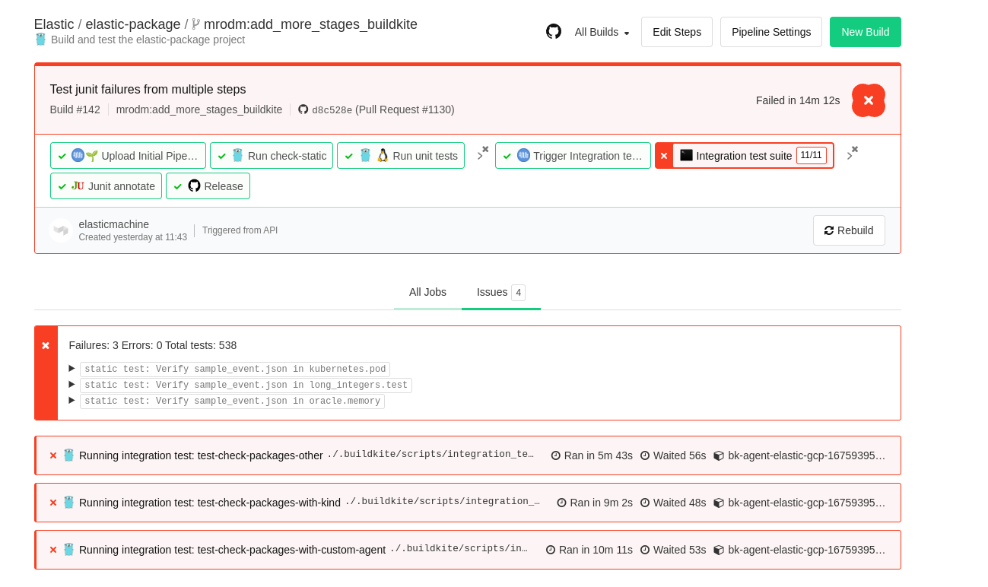Open the test-check-packages-other failed job
This screenshot has height=587, width=988.
point(468,455)
